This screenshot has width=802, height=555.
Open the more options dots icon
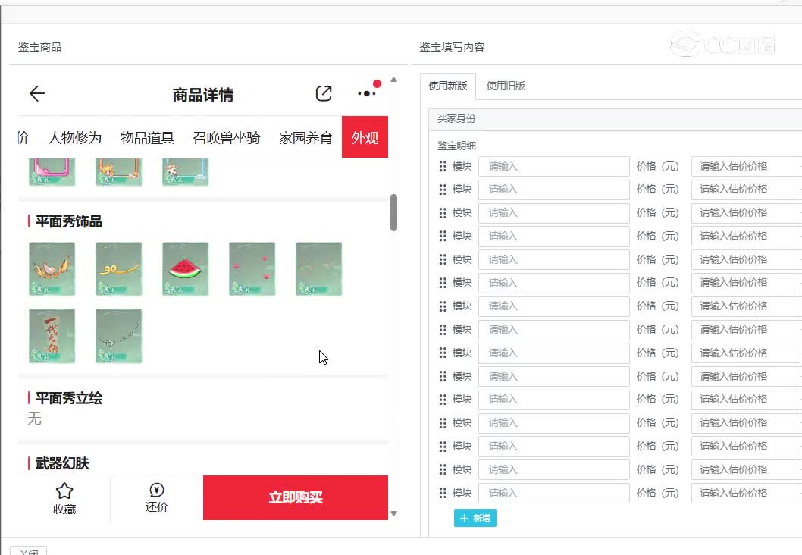pos(367,93)
